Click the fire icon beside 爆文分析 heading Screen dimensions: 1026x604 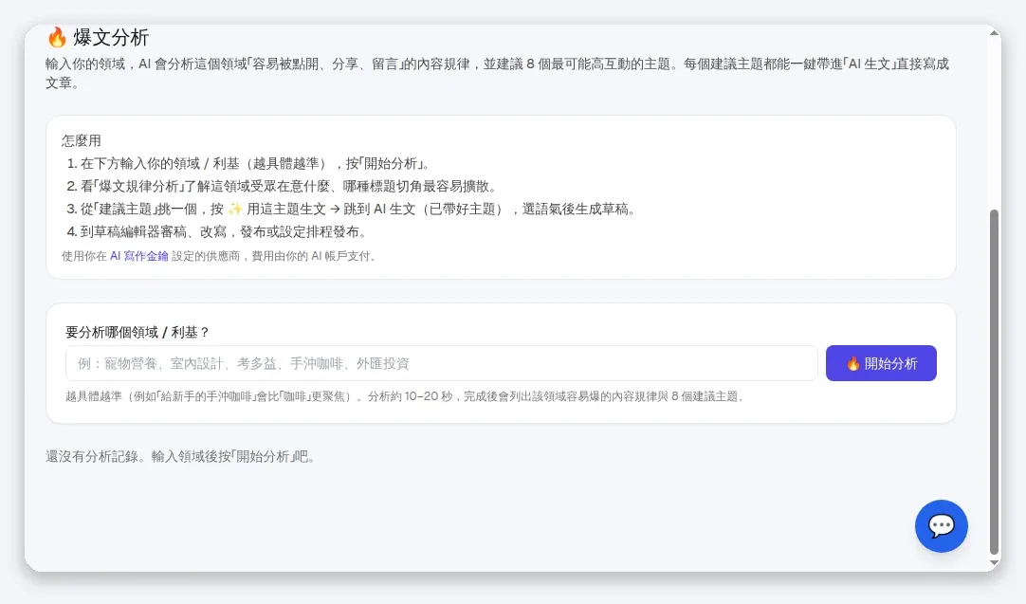[57, 37]
